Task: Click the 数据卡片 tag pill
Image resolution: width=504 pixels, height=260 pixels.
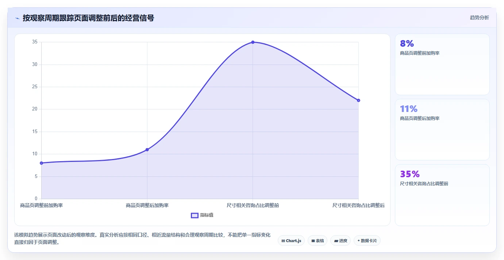Action: click(x=367, y=241)
